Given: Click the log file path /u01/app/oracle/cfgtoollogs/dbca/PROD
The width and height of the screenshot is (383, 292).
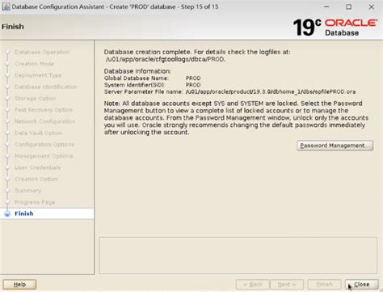Looking at the screenshot, I should click(166, 59).
